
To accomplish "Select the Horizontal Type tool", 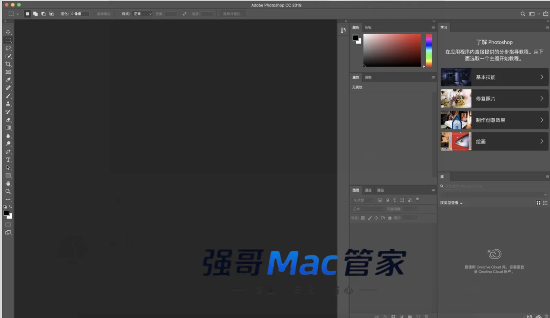I will click(x=8, y=160).
